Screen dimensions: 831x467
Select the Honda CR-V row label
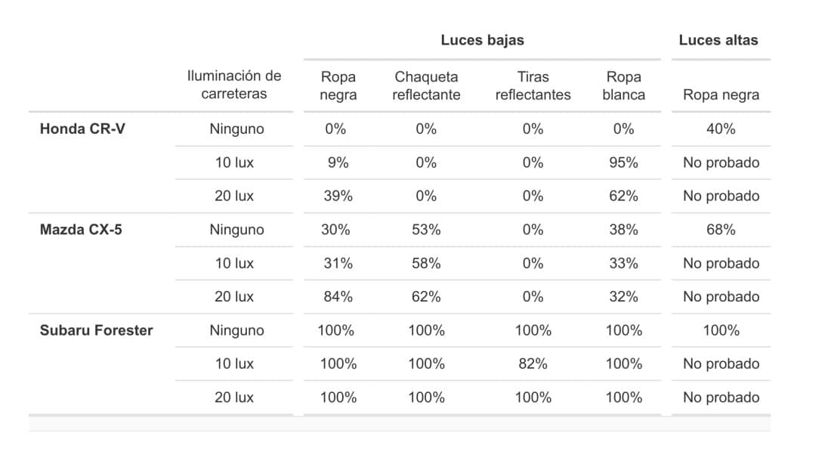coord(82,128)
